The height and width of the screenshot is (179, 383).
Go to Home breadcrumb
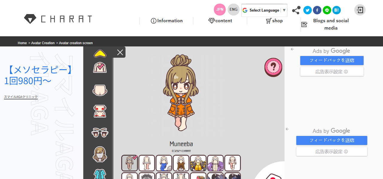coord(22,43)
